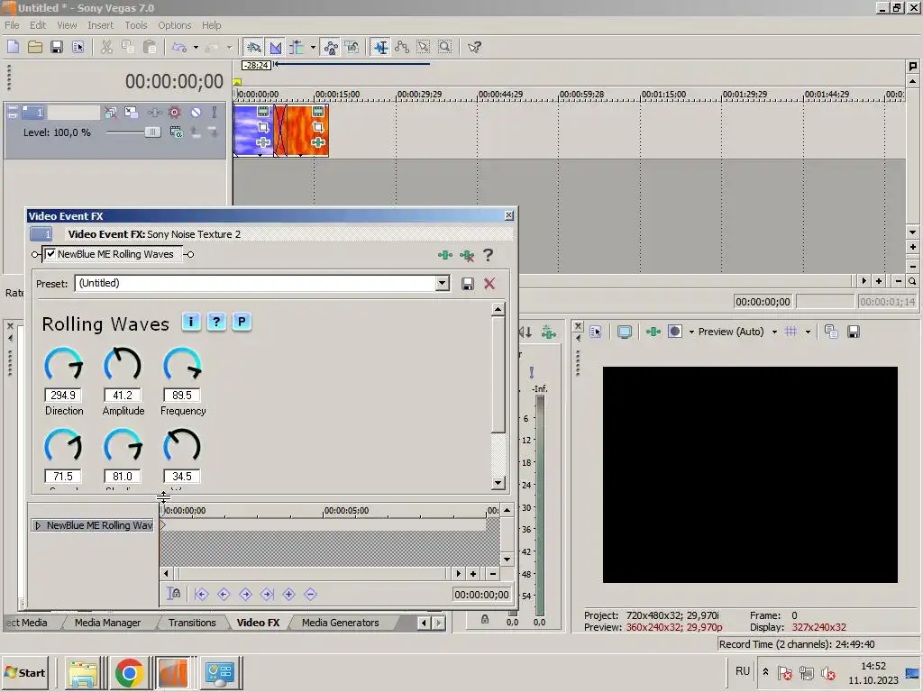Click the Delete Preset red X icon
Viewport: 923px width, 692px height.
[x=489, y=284]
